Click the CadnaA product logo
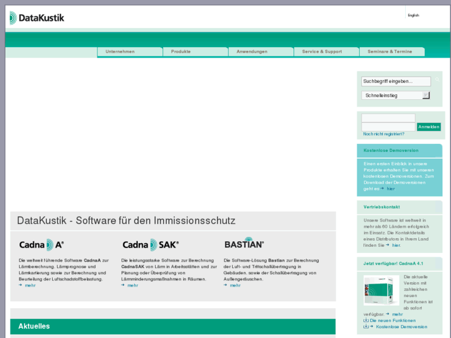Image resolution: width=451 pixels, height=338 pixels. 42,245
